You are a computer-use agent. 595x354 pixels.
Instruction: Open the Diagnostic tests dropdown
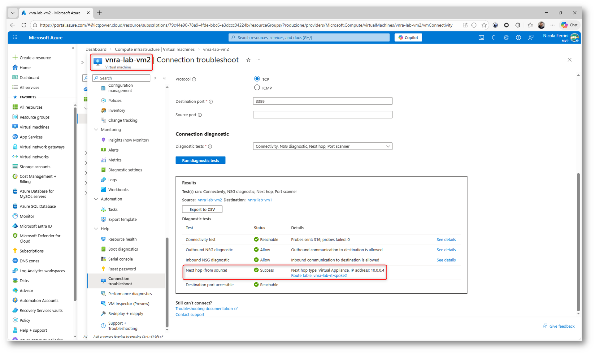pyautogui.click(x=322, y=146)
